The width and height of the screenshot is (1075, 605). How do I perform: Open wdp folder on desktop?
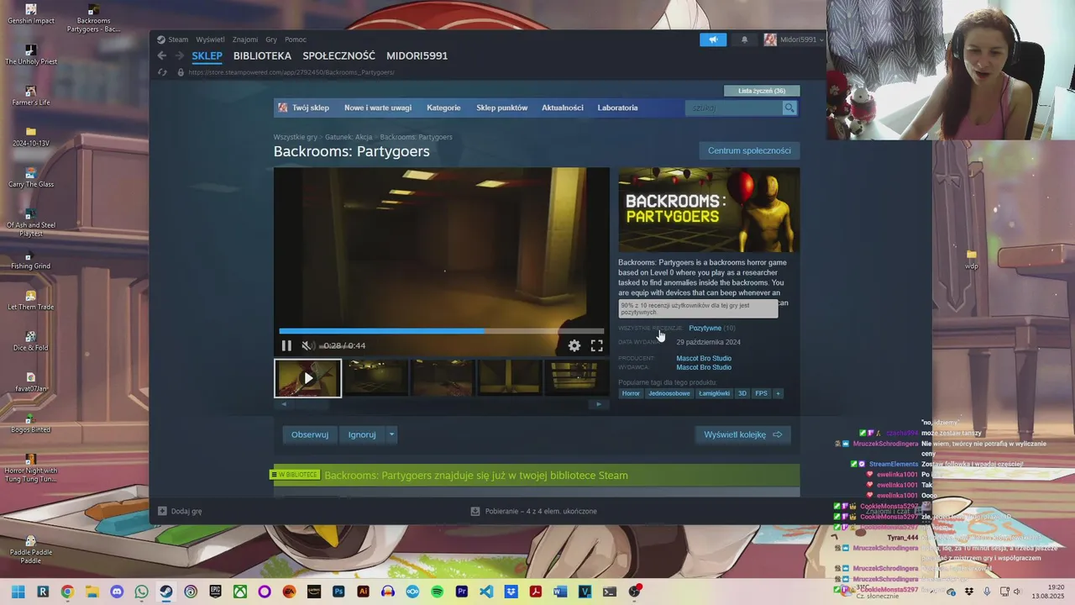[x=972, y=259]
